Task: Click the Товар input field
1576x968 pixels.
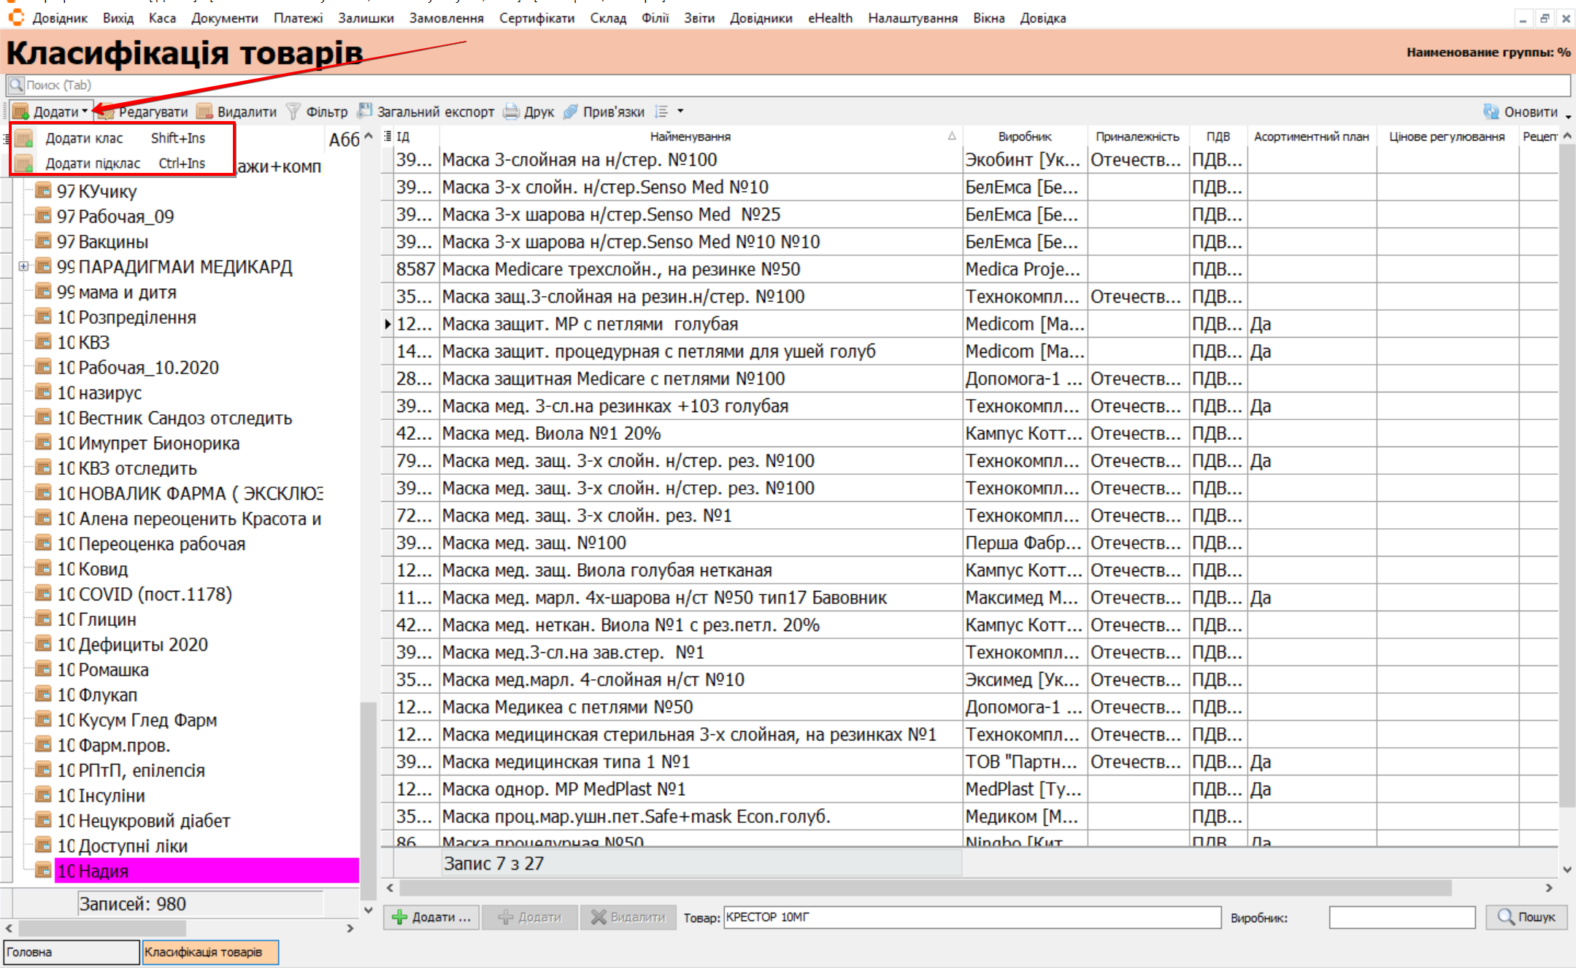Action: point(972,917)
